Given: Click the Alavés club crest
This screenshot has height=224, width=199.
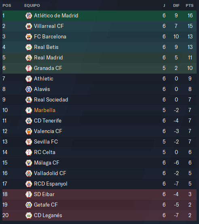Looking at the screenshot, I should point(29,89).
